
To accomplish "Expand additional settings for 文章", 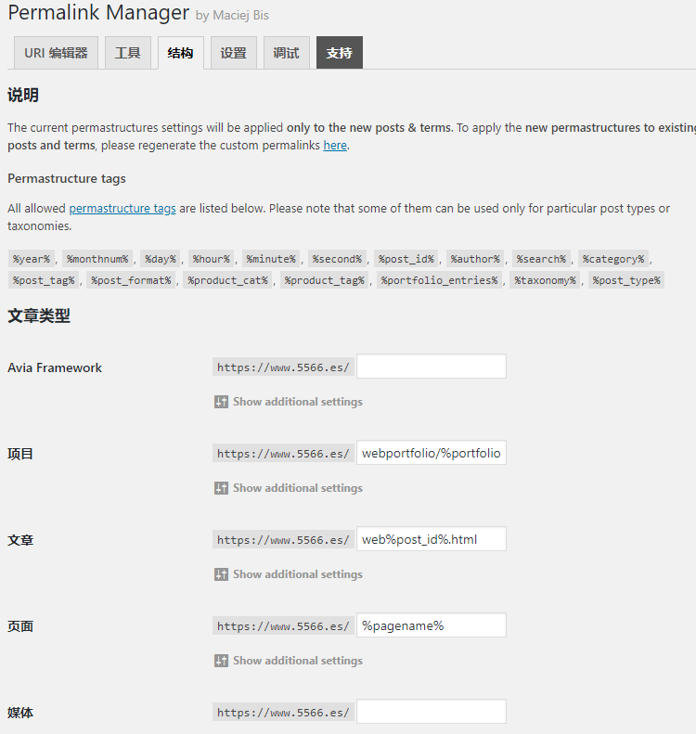I will [x=298, y=574].
